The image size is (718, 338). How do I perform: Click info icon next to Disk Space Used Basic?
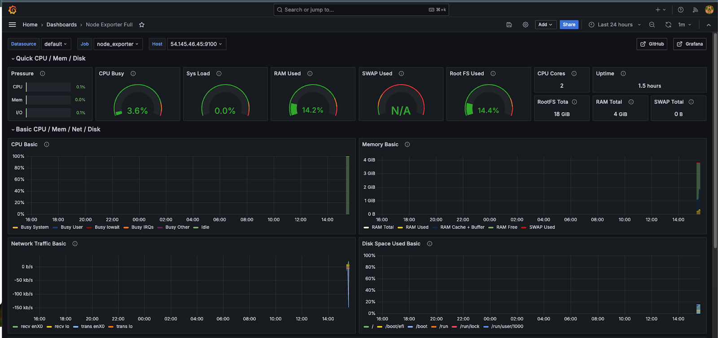[x=429, y=244]
